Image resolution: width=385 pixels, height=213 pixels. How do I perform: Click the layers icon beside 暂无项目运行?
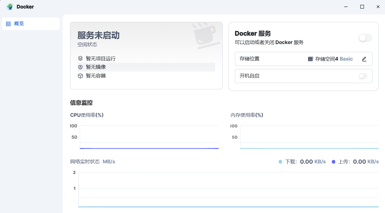coord(80,58)
